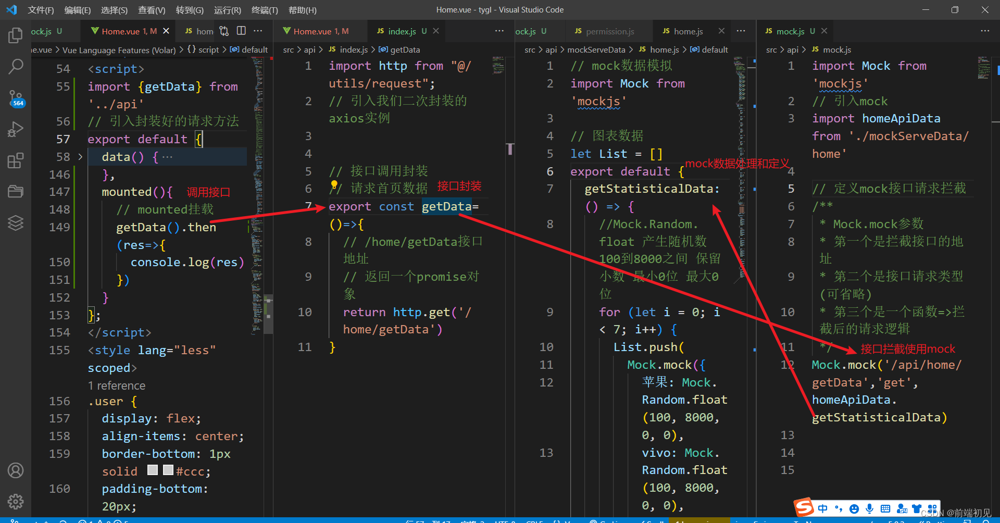Open the Accounts menu icon

point(16,470)
